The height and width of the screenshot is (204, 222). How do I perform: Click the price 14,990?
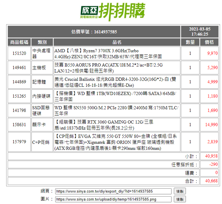coord(212,124)
